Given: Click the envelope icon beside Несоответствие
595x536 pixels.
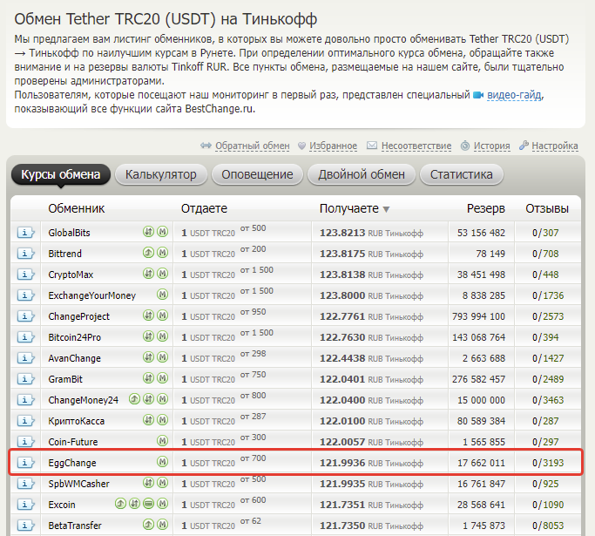Looking at the screenshot, I should [372, 146].
